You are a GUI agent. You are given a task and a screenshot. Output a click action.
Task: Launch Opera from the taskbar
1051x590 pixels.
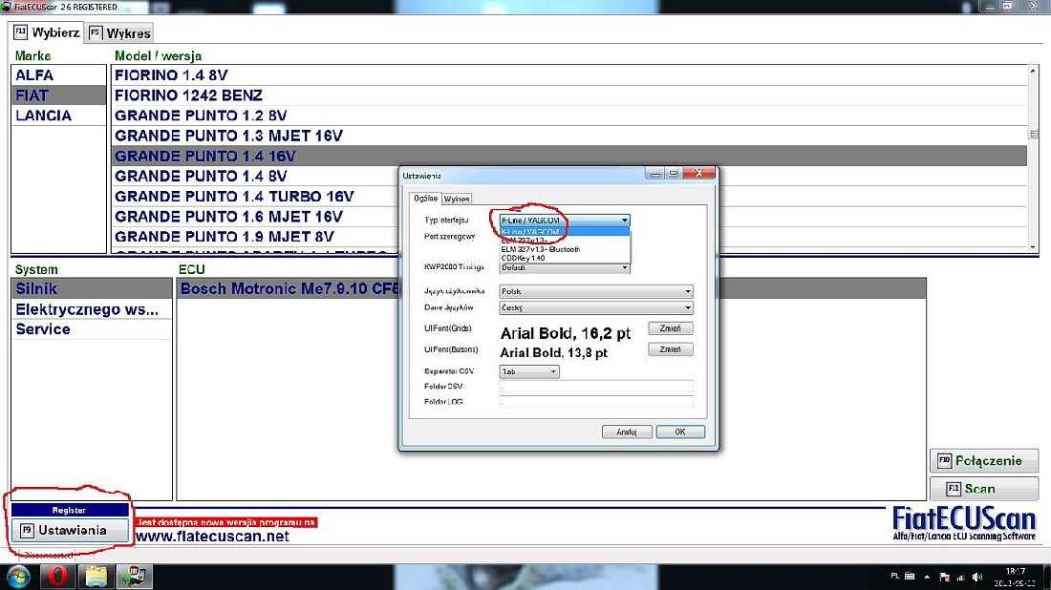coord(57,577)
